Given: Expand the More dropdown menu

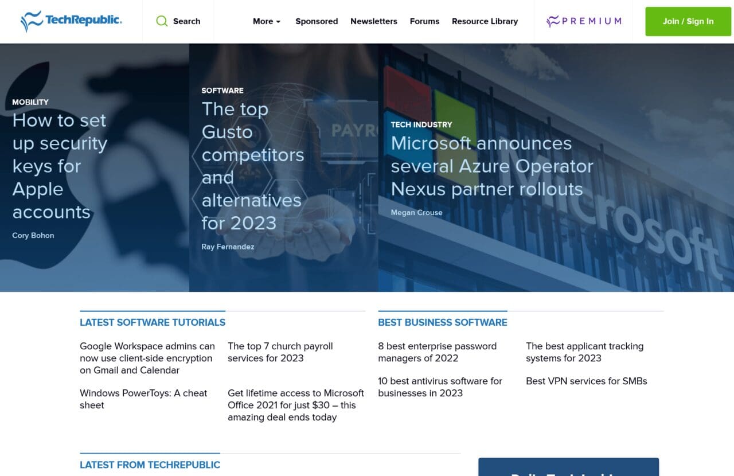Looking at the screenshot, I should 267,21.
